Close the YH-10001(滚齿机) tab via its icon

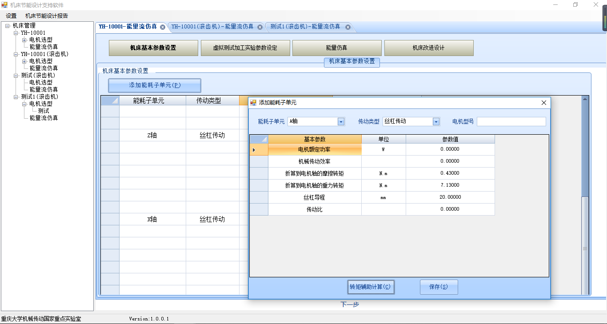tap(260, 27)
